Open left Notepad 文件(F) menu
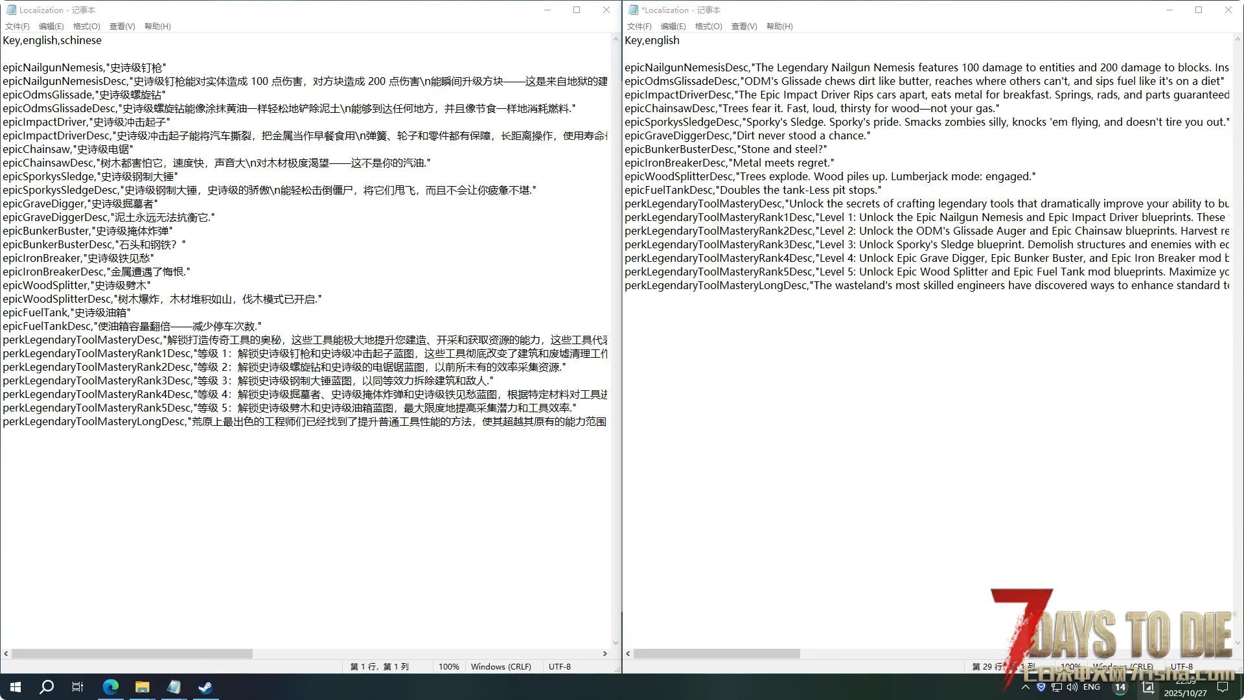Viewport: 1244px width, 700px height. point(17,27)
